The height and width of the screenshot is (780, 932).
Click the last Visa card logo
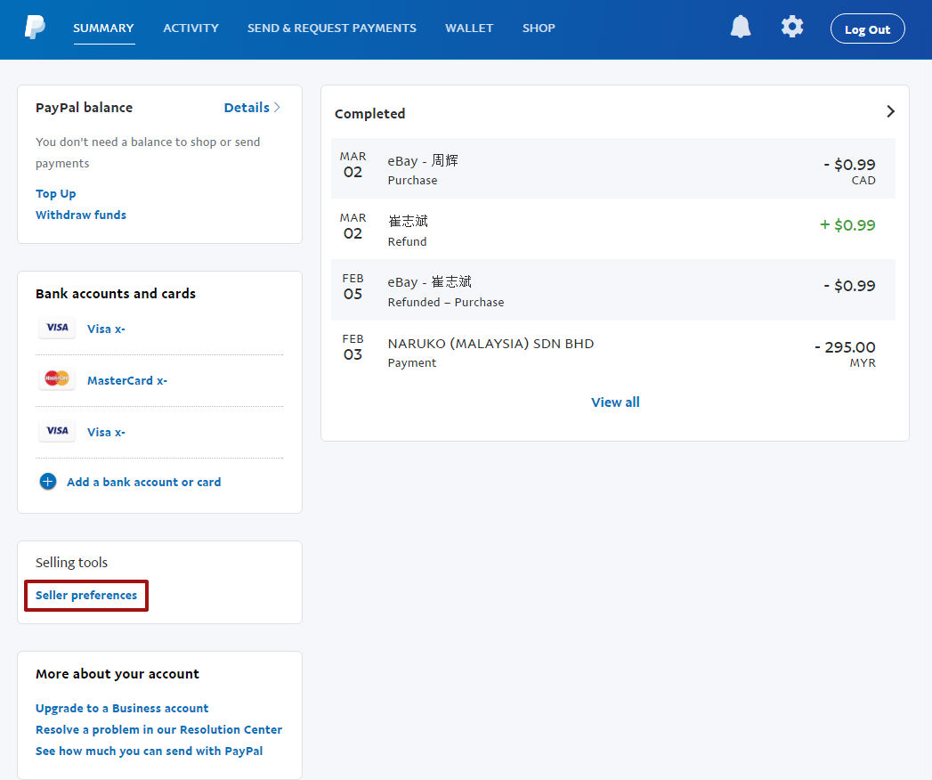pos(57,432)
